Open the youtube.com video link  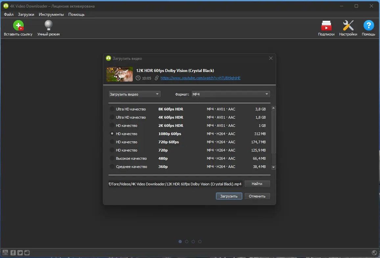click(x=201, y=78)
